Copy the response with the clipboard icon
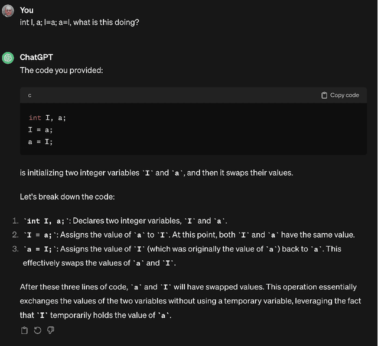This screenshot has width=378, height=346. 24,331
